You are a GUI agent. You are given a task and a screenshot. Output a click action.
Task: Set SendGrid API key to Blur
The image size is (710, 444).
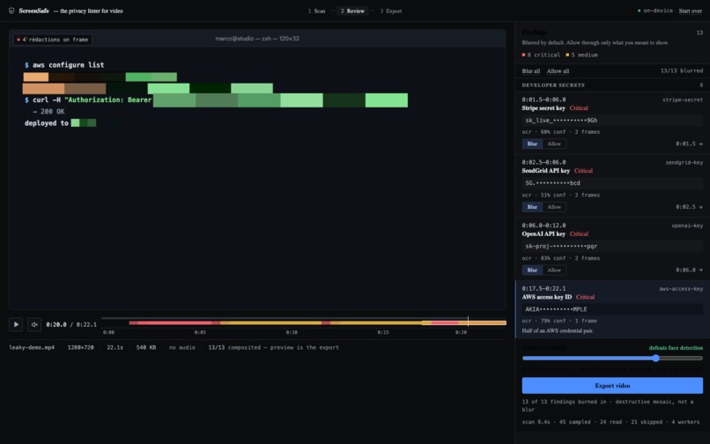532,207
